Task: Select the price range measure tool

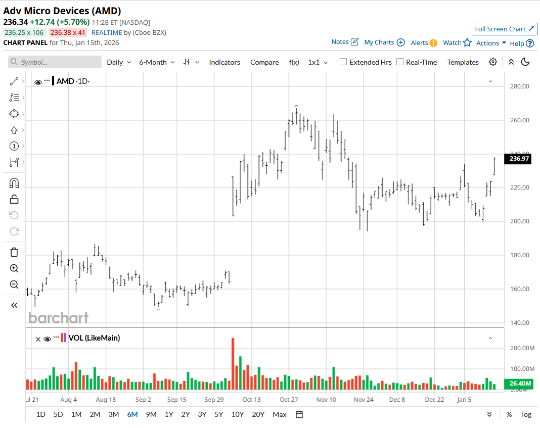Action: (14, 162)
